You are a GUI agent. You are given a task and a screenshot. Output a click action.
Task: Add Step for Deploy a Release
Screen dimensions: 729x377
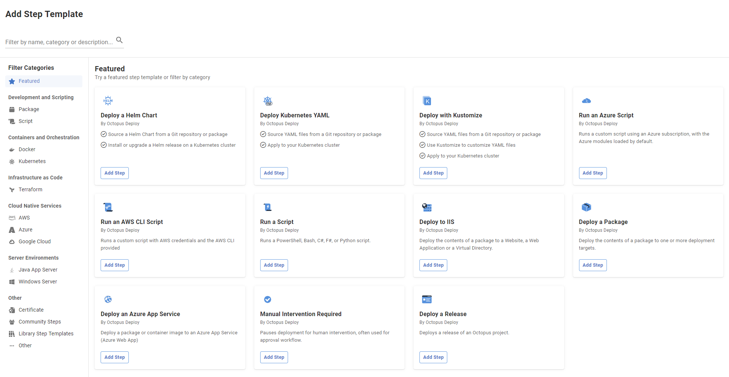[433, 357]
